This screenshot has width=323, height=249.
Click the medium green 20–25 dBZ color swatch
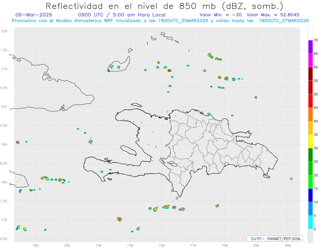(310, 168)
